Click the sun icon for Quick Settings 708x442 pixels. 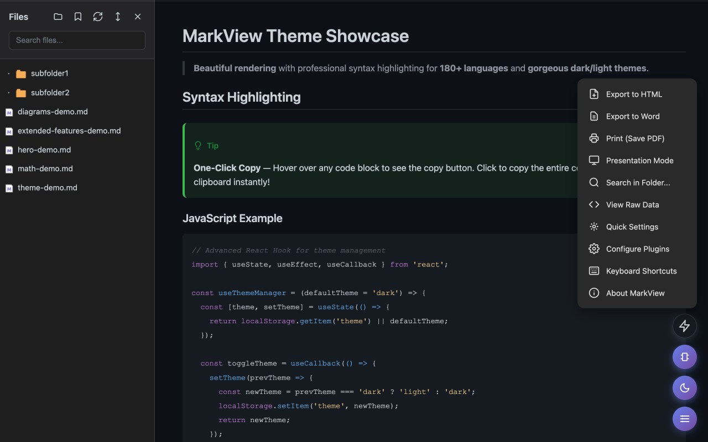click(x=594, y=227)
